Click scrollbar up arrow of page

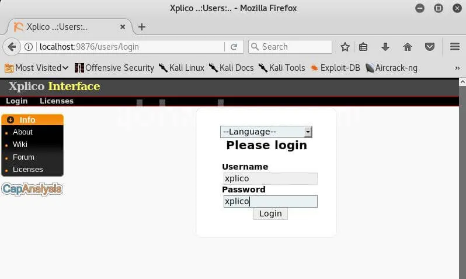pyautogui.click(x=462, y=81)
